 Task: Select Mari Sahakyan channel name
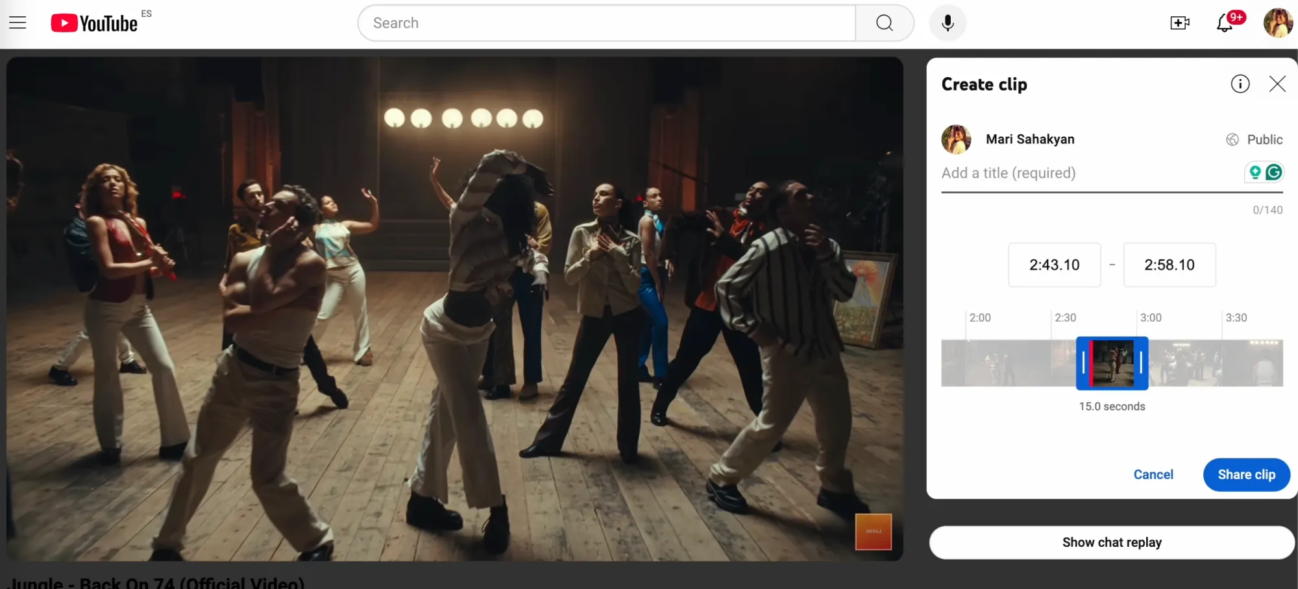tap(1030, 139)
